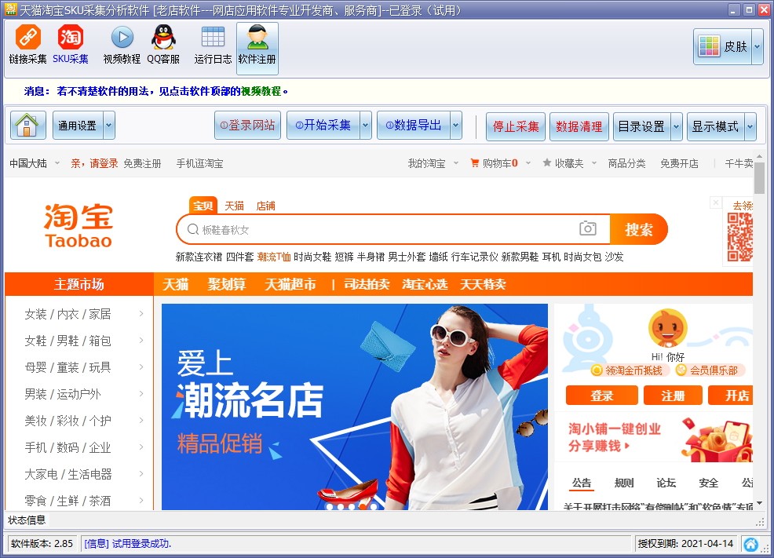Open the 链接采集 link collection tool
Screen dimensions: 774x558
coord(27,46)
